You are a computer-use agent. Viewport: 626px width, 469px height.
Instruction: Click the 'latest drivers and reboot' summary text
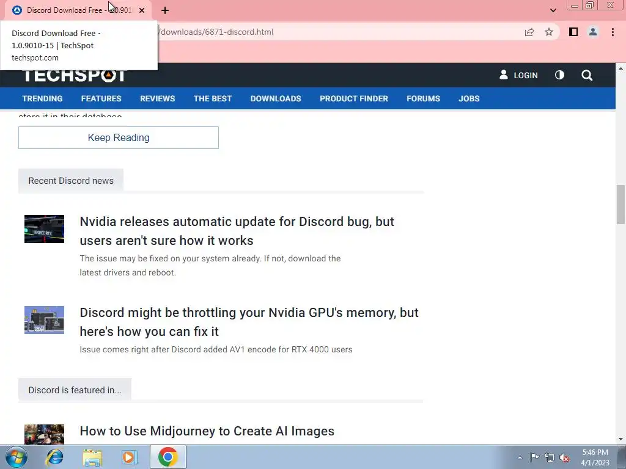(127, 272)
